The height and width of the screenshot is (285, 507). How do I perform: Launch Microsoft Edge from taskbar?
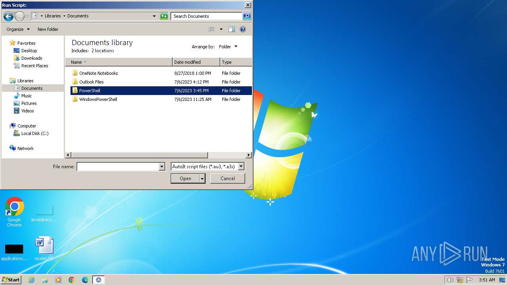pos(85,280)
